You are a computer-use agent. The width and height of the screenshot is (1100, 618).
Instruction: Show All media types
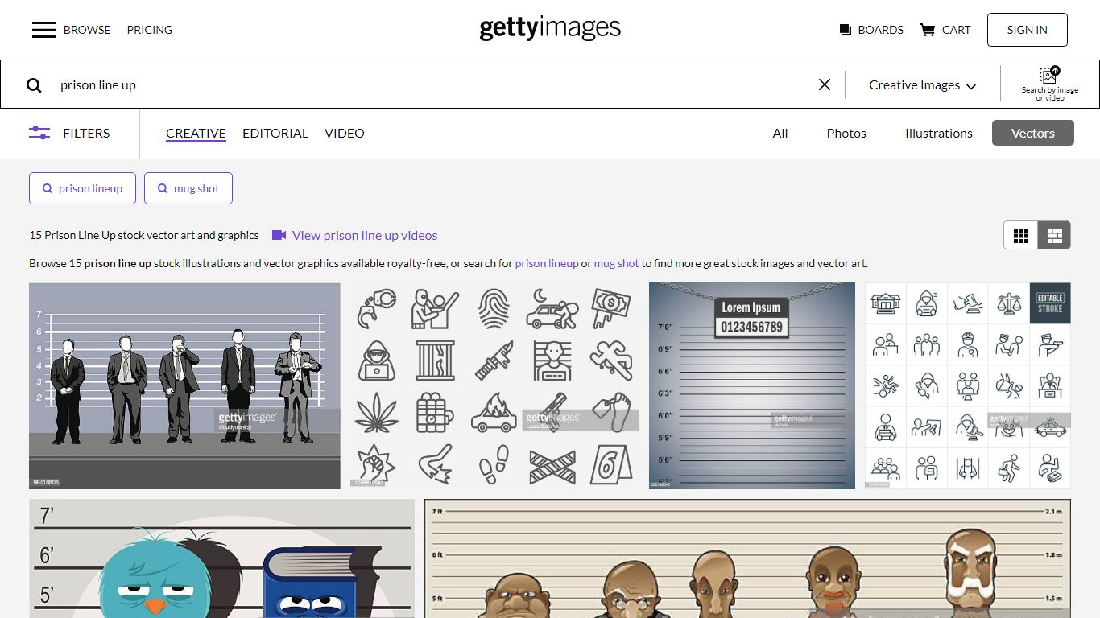(780, 134)
